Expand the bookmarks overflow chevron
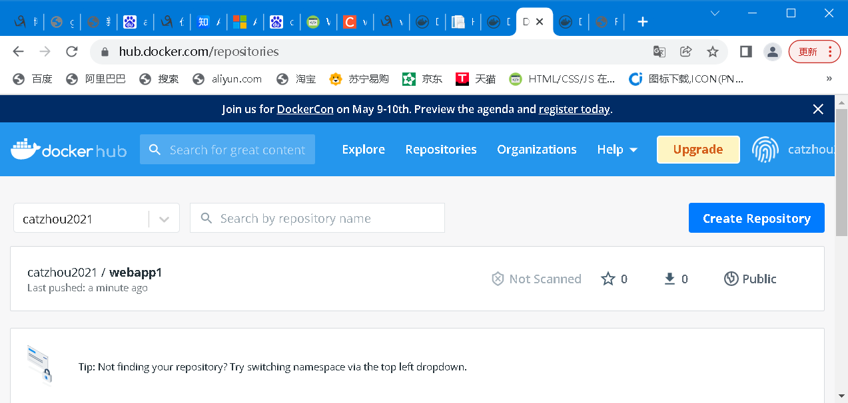The width and height of the screenshot is (848, 403). click(829, 78)
